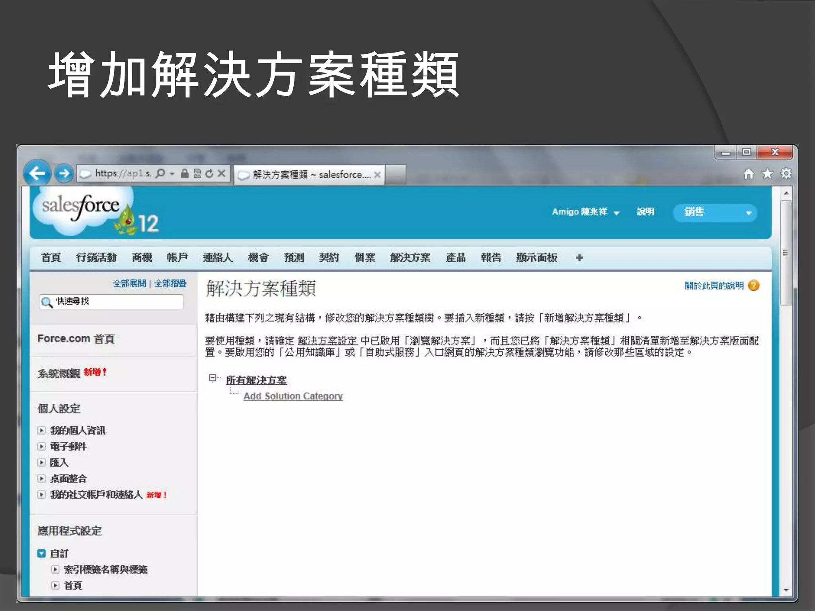Image resolution: width=815 pixels, height=611 pixels.
Task: Click the Add Solution Category link
Action: 293,396
